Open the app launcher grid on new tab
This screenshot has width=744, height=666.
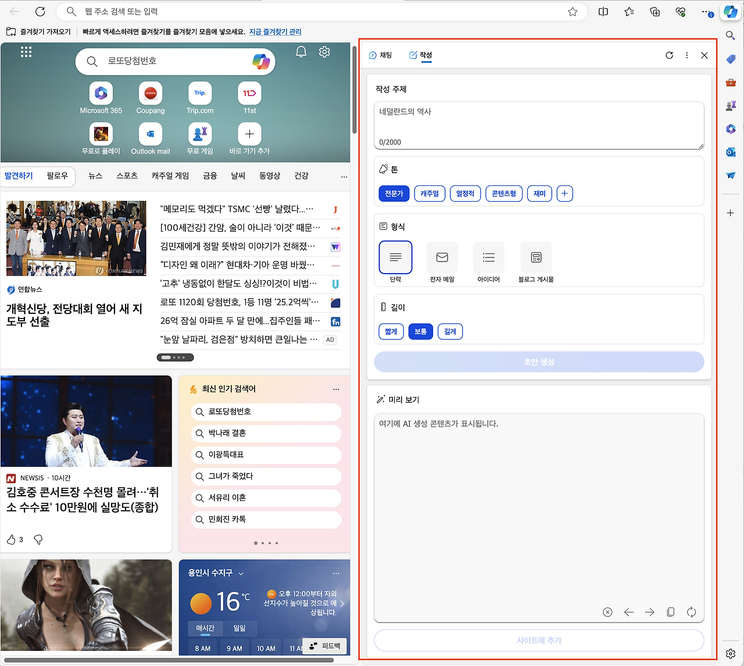26,52
